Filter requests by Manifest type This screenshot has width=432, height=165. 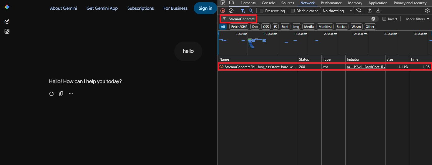325,27
